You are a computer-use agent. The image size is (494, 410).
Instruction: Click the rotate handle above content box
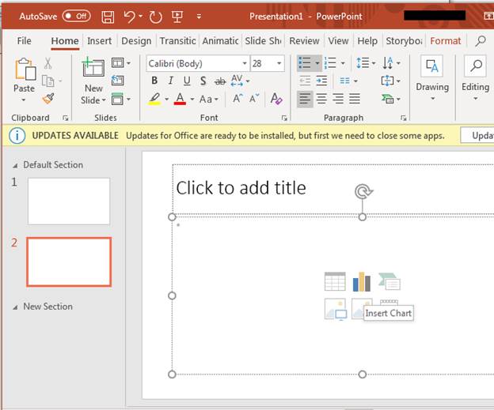[x=363, y=191]
